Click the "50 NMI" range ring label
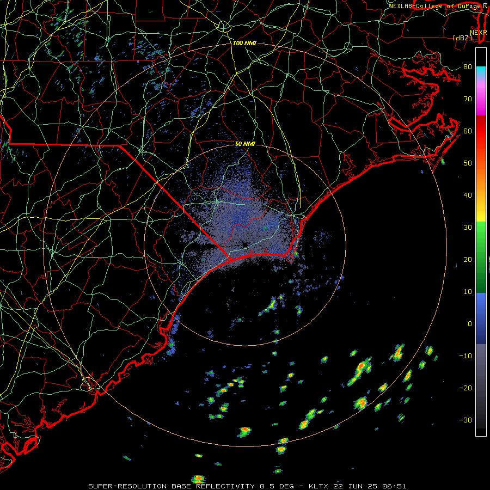 245,144
